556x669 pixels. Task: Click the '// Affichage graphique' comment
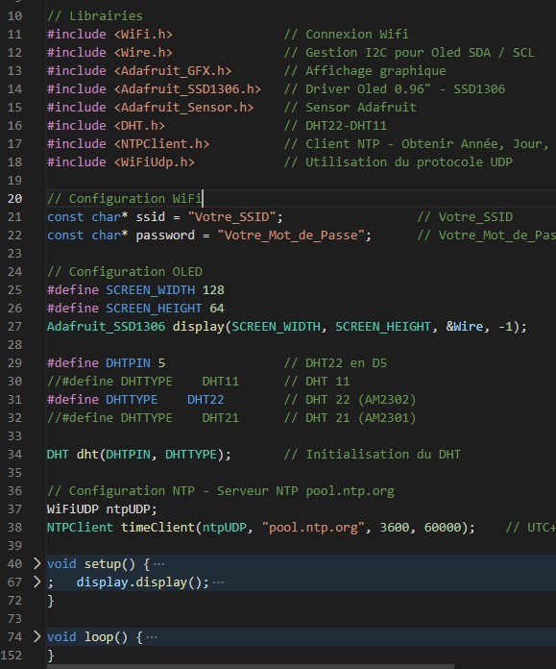click(x=365, y=71)
